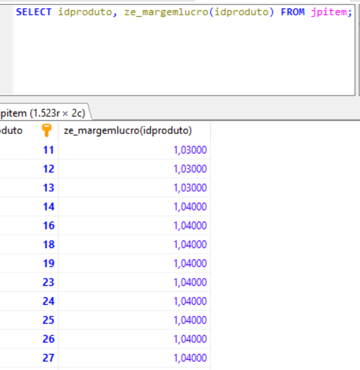
Task: Sort by ze_margemlucro(idproduto) column header
Action: [127, 131]
